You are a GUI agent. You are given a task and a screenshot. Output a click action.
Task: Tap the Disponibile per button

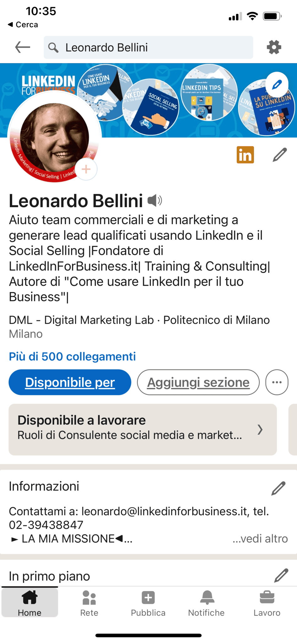(x=70, y=382)
